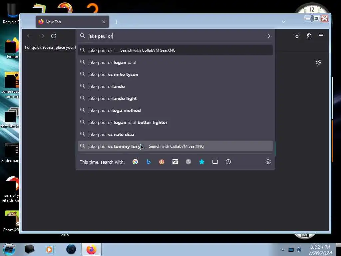This screenshot has width=341, height=256.
Task: Select the Enderman desktop icon
Action: (10, 152)
